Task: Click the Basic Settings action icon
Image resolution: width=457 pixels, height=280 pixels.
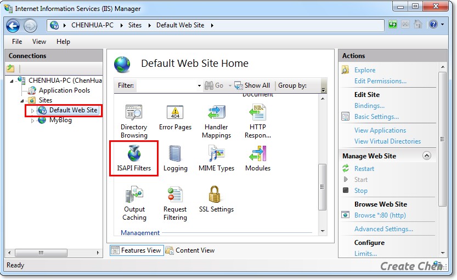Action: pos(346,116)
